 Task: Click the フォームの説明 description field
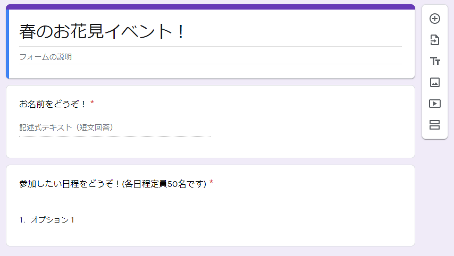click(x=210, y=57)
